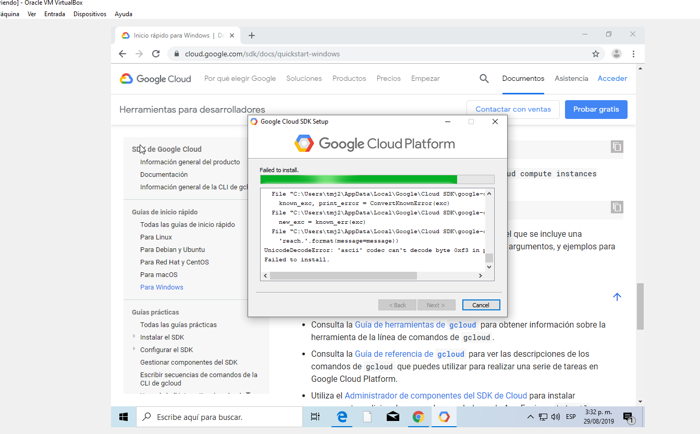Click the browser address bar URL
This screenshot has width=700, height=434.
(262, 54)
